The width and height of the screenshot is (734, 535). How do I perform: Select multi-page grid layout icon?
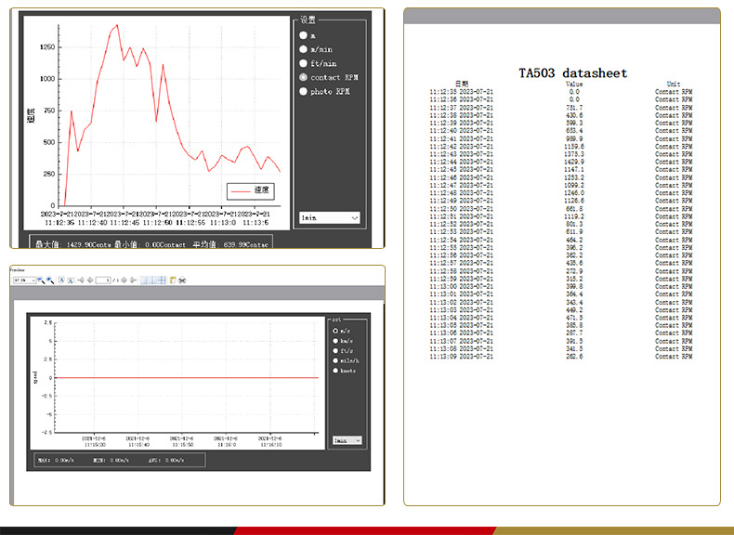(x=162, y=280)
